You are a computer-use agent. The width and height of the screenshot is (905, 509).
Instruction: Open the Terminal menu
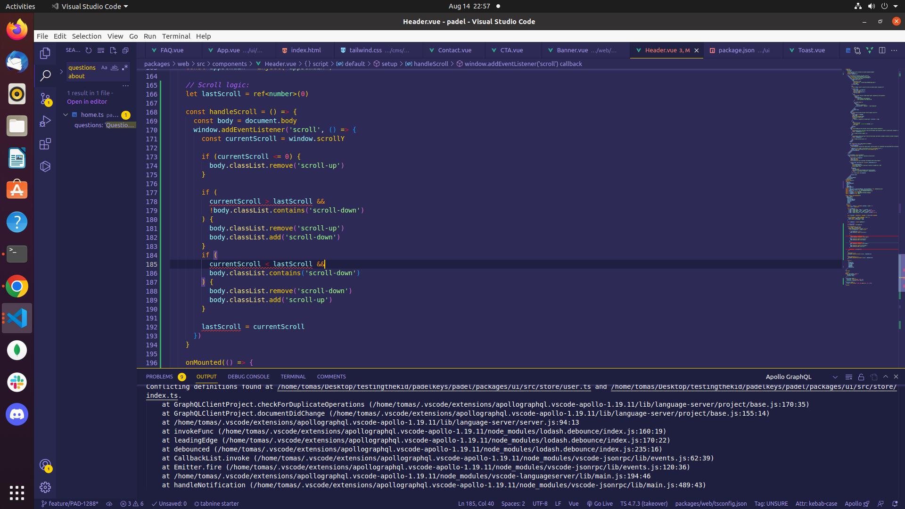tap(176, 36)
